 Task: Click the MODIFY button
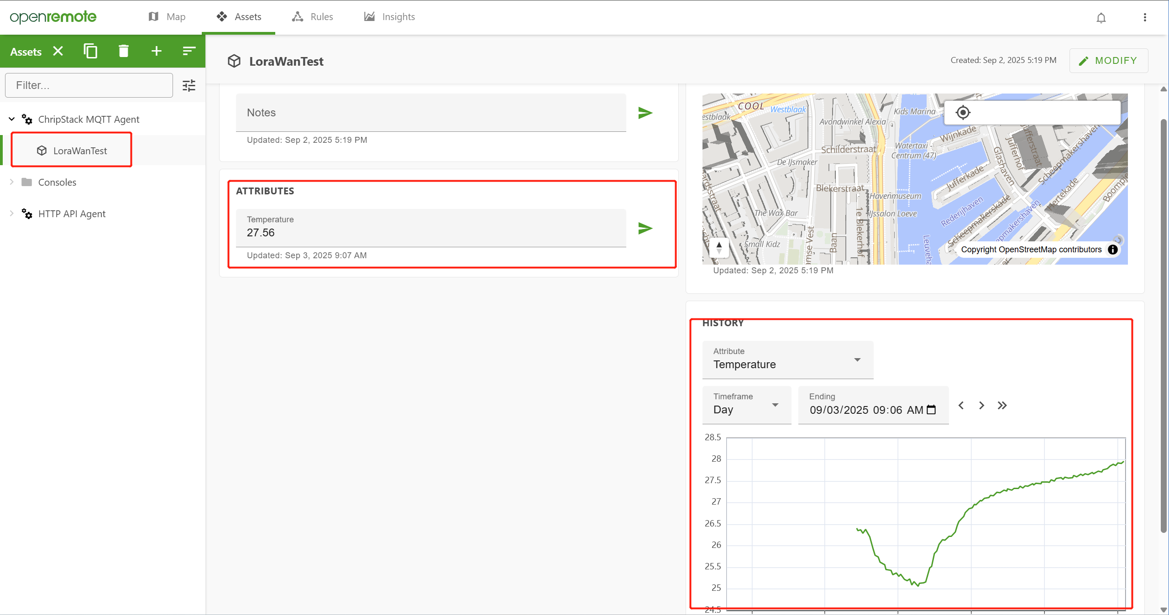click(1108, 61)
